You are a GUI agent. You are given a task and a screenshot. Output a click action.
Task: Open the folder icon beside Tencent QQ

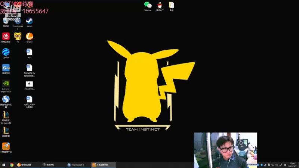click(172, 7)
